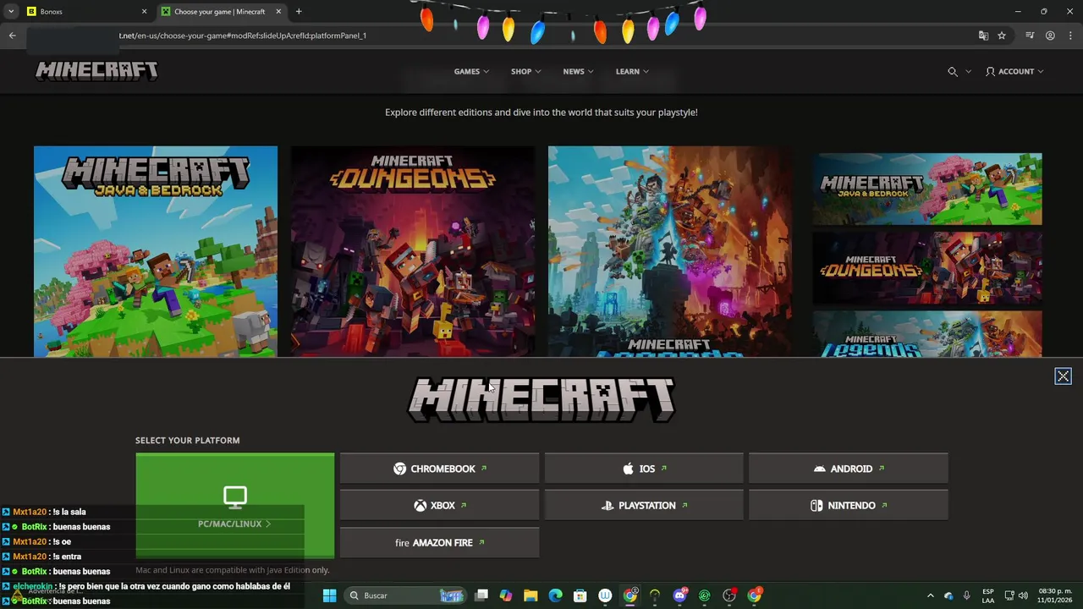Image resolution: width=1083 pixels, height=609 pixels.
Task: Close the platform selection panel
Action: click(x=1063, y=376)
